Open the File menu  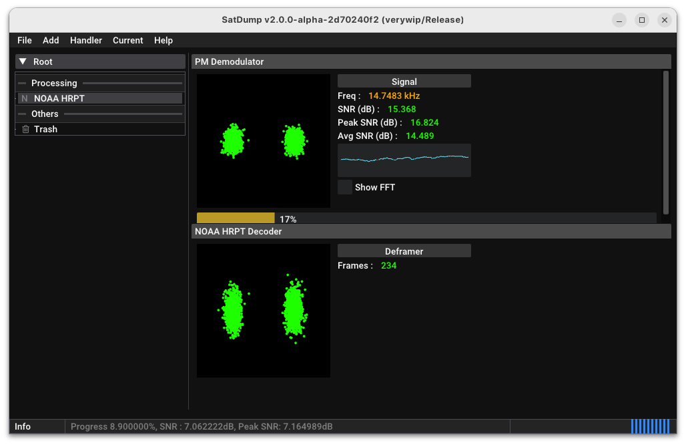pos(25,40)
